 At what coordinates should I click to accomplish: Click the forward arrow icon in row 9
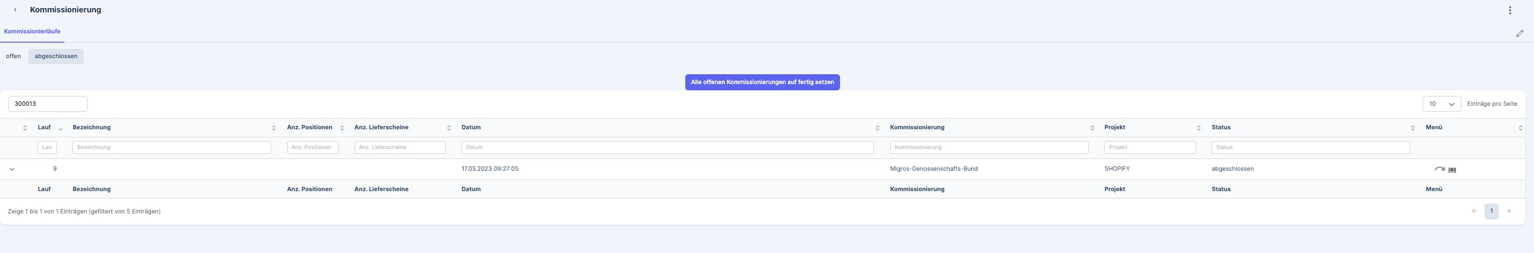(x=1439, y=169)
